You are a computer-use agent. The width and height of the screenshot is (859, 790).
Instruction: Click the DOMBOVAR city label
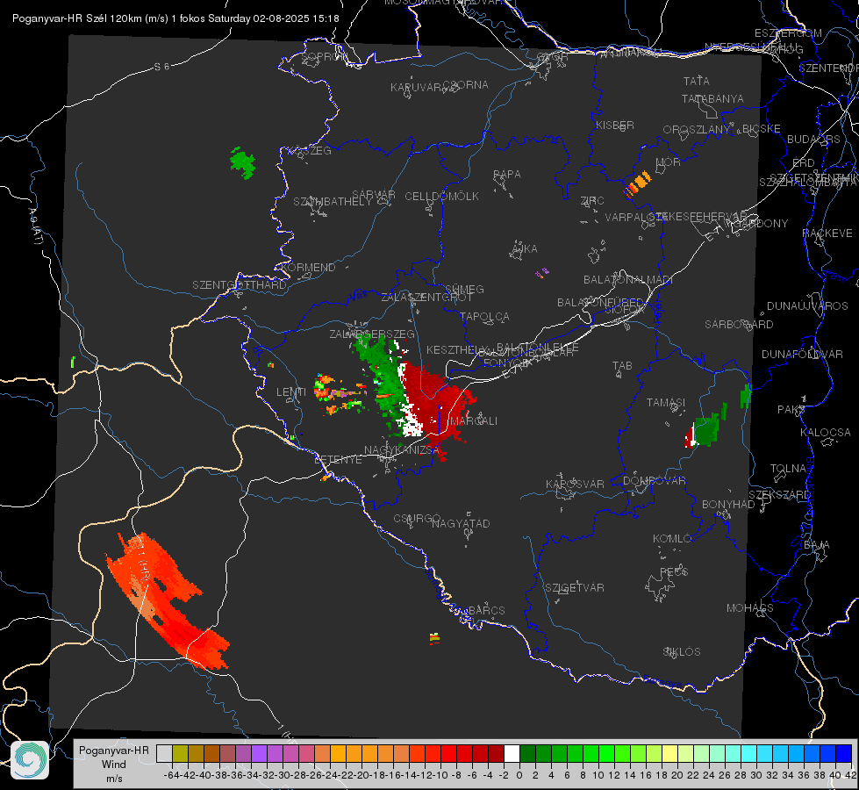coord(654,481)
